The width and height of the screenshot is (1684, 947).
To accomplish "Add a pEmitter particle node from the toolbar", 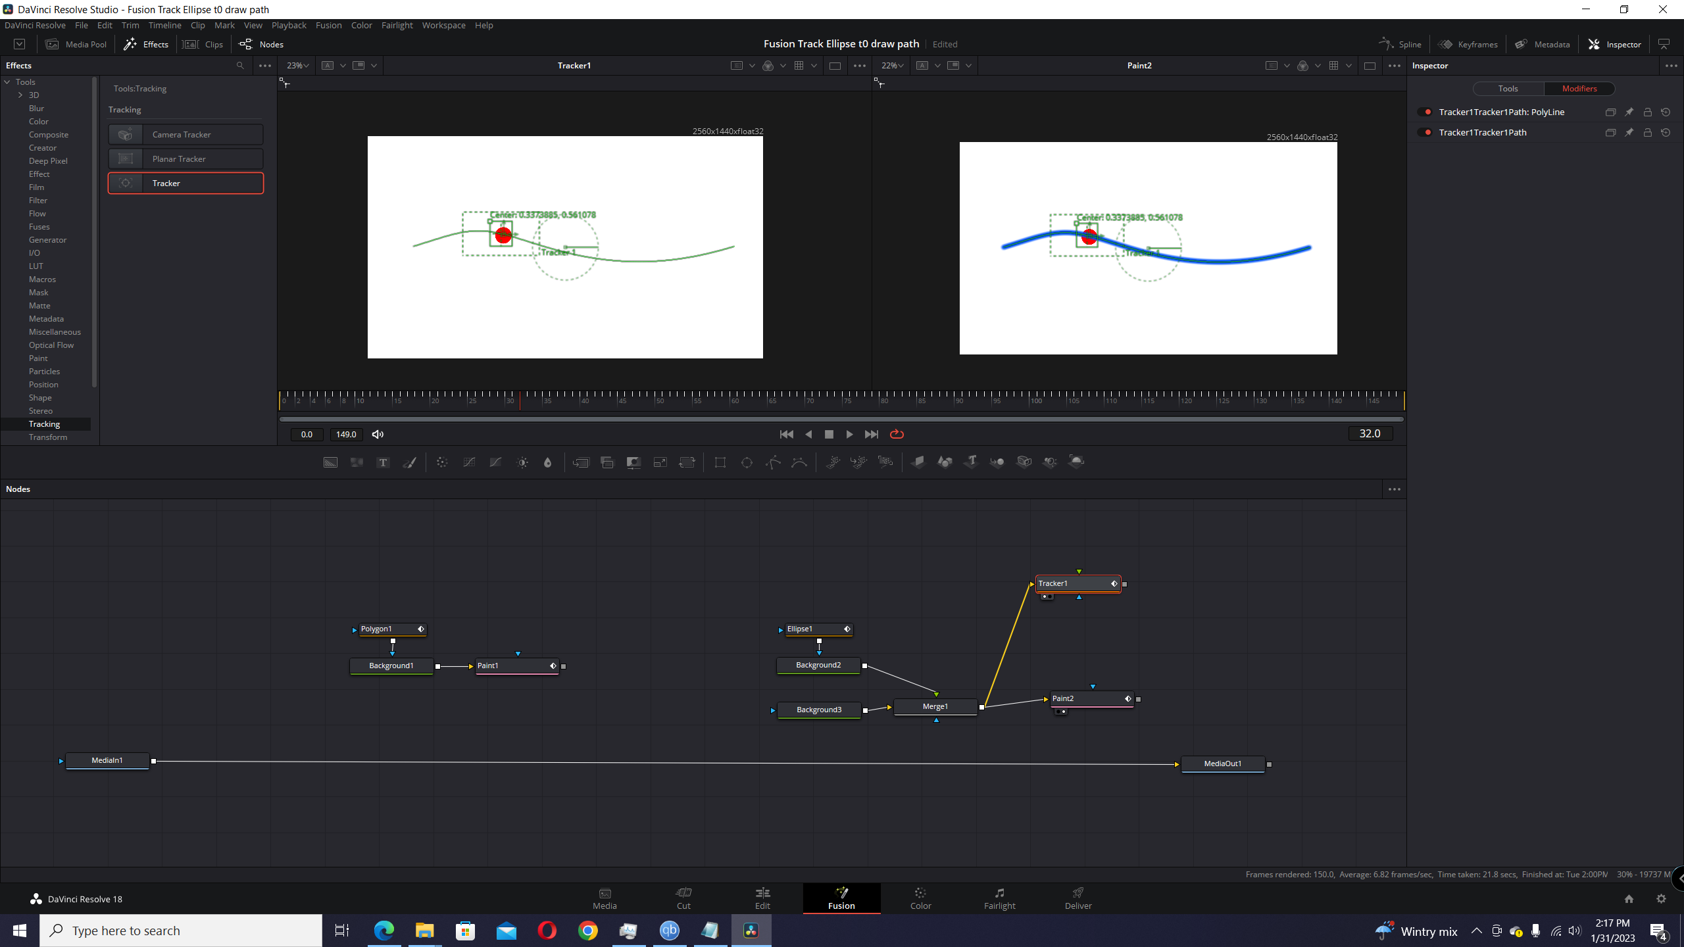I will (833, 462).
